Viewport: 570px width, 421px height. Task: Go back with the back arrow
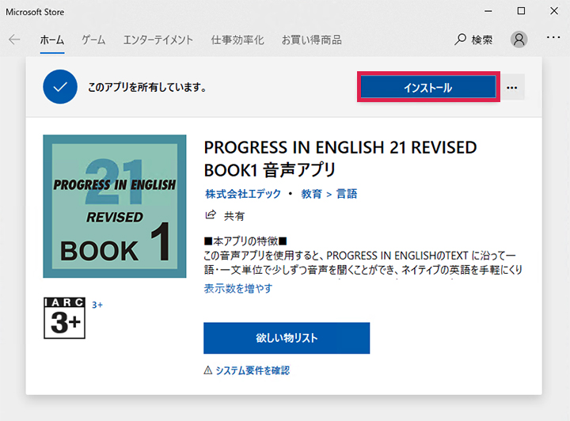[14, 40]
